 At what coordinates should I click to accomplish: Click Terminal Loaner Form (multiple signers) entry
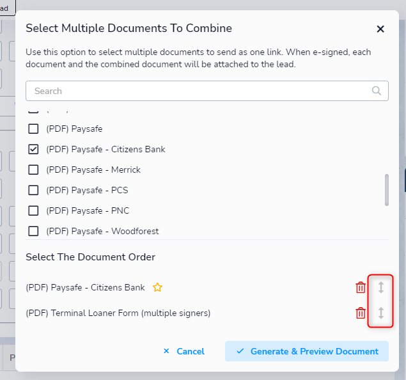coord(118,313)
